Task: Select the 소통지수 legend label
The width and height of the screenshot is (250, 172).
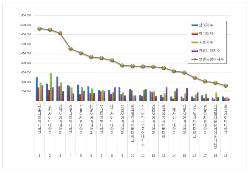Action: 206,42
